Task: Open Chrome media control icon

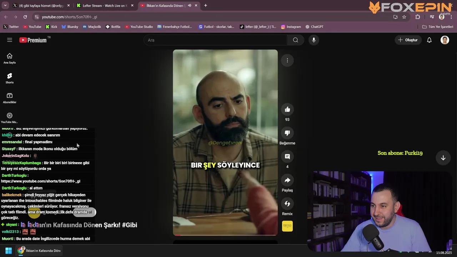Action: (x=432, y=17)
